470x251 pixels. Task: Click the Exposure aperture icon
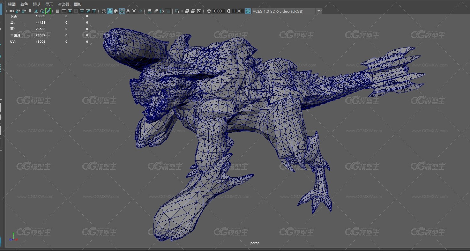(x=209, y=11)
